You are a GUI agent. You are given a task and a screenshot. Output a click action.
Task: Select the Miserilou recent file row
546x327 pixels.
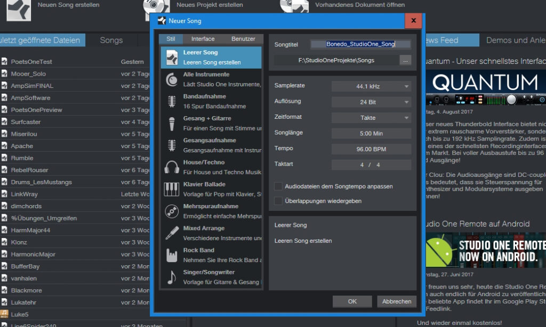point(75,134)
